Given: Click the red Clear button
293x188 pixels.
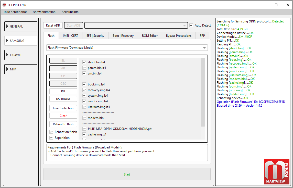Looking at the screenshot, I should tap(63, 116).
